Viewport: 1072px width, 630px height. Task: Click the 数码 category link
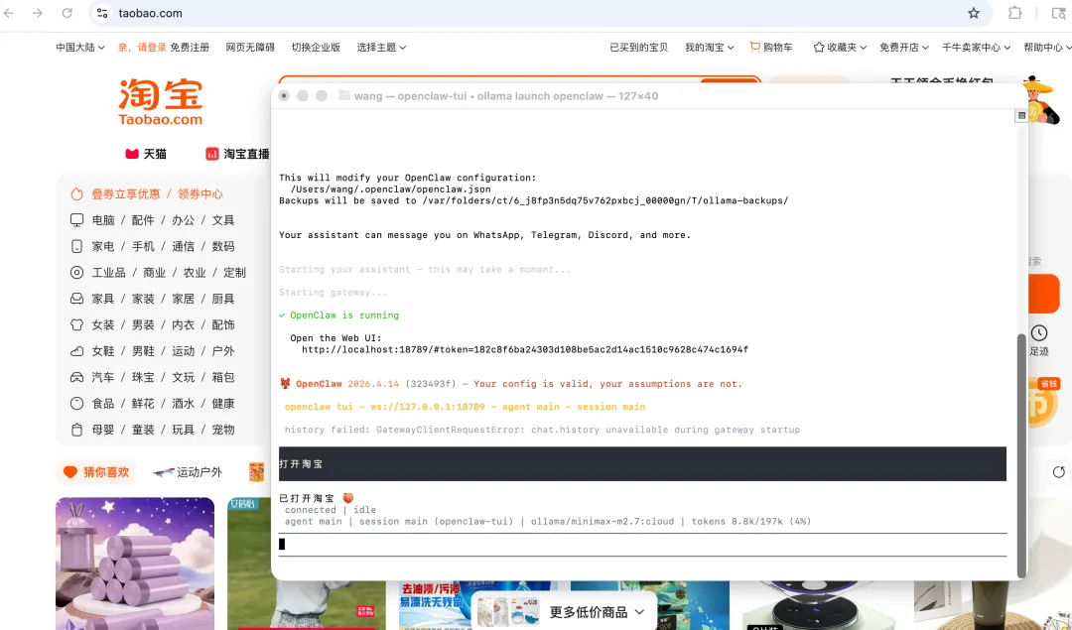coord(223,246)
